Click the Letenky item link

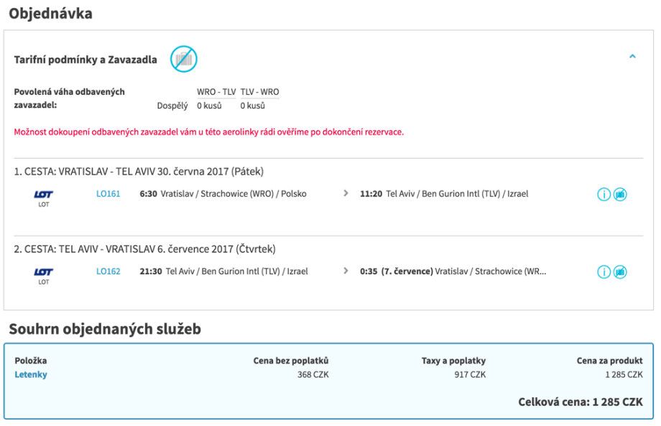31,374
